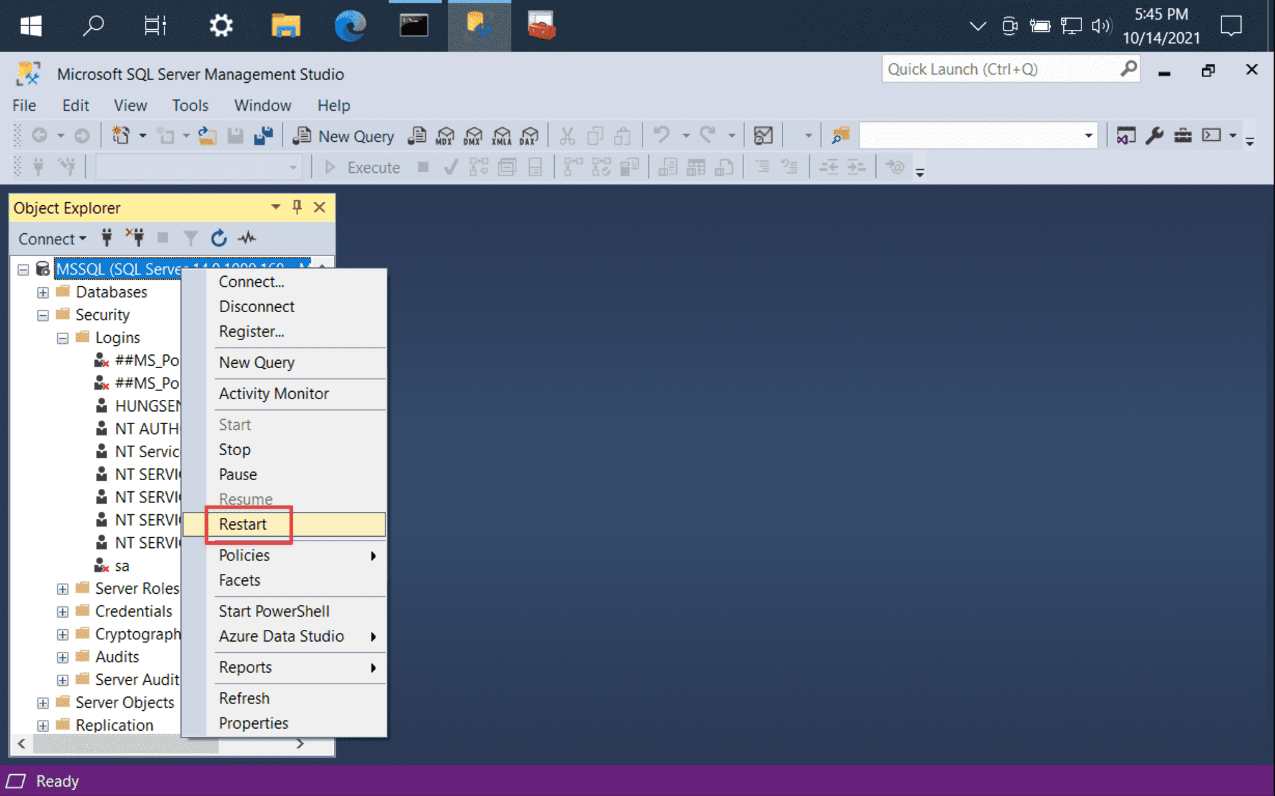Click the Properties wrench icon in toolbar

tap(1154, 136)
